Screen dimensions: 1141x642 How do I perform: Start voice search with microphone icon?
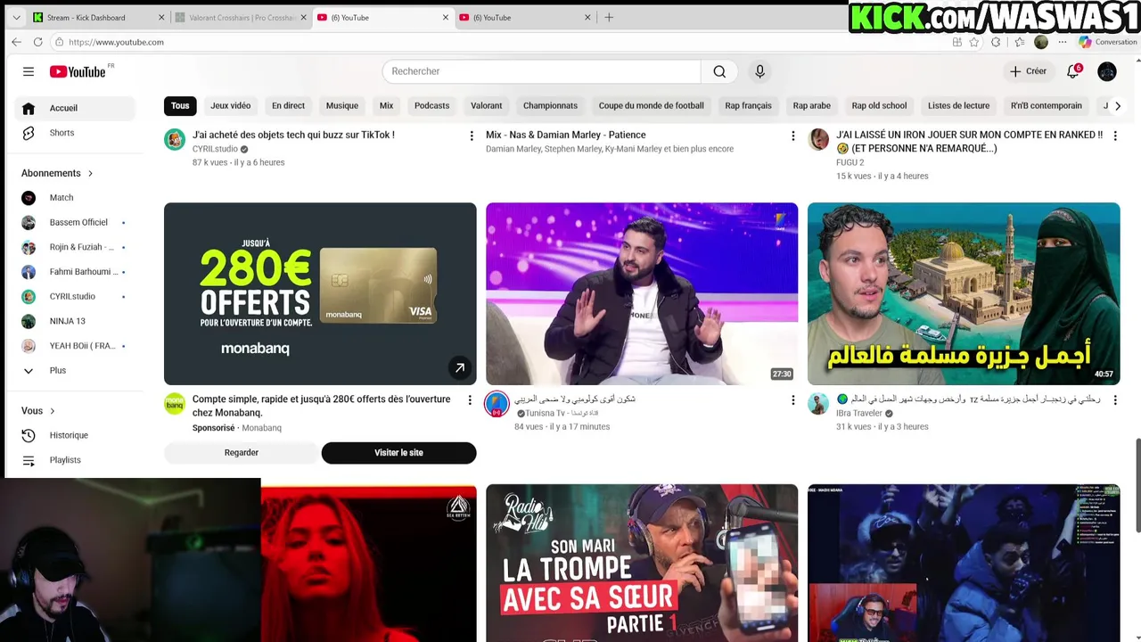[x=759, y=71]
